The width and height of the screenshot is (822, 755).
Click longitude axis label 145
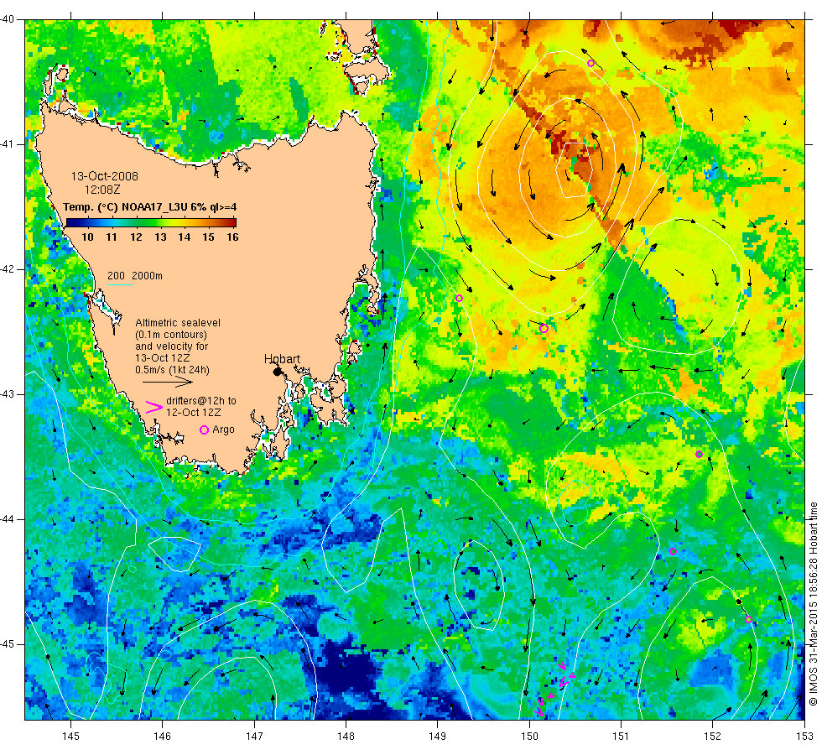point(70,737)
